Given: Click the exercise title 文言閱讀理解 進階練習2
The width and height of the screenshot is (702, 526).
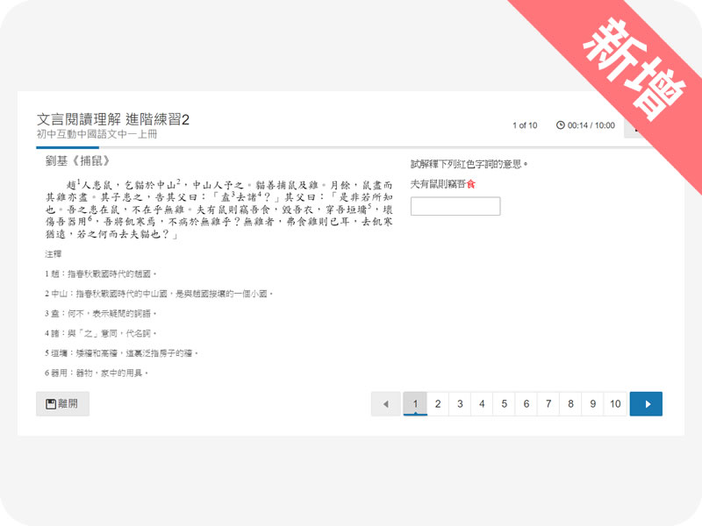Looking at the screenshot, I should pos(113,118).
